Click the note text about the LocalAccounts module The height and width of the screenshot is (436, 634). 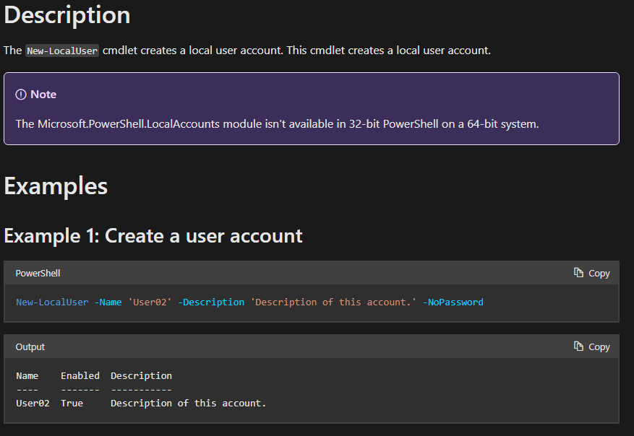(x=277, y=124)
